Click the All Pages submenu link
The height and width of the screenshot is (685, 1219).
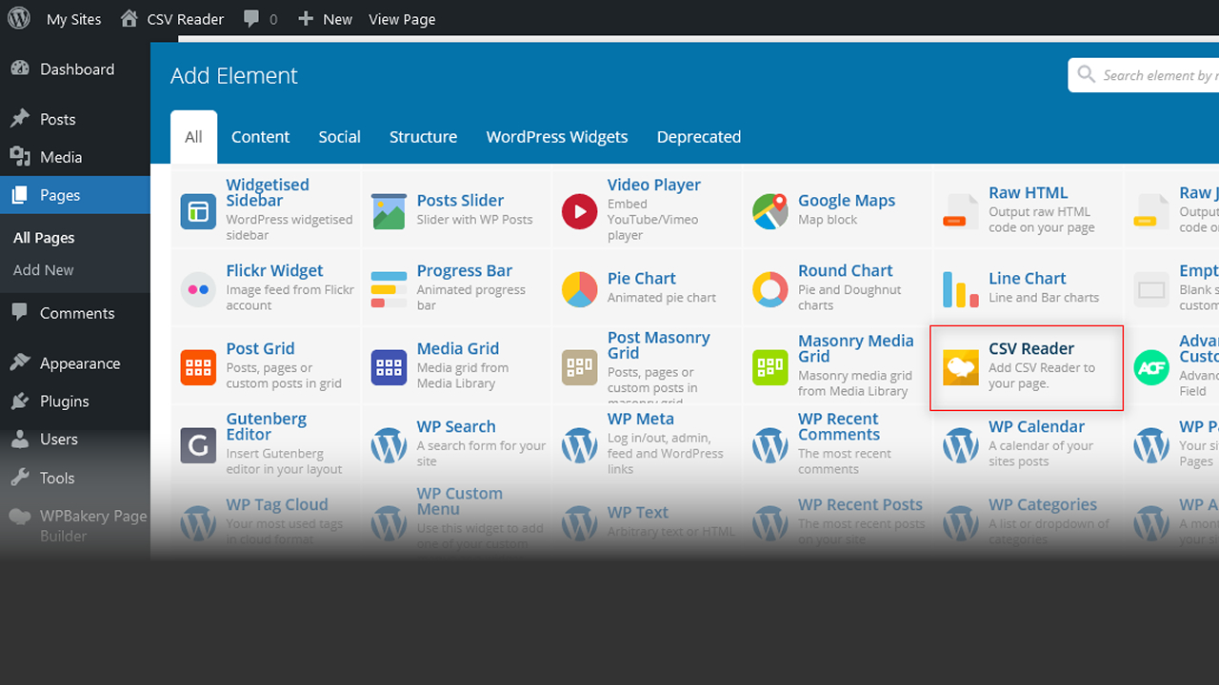pyautogui.click(x=44, y=238)
